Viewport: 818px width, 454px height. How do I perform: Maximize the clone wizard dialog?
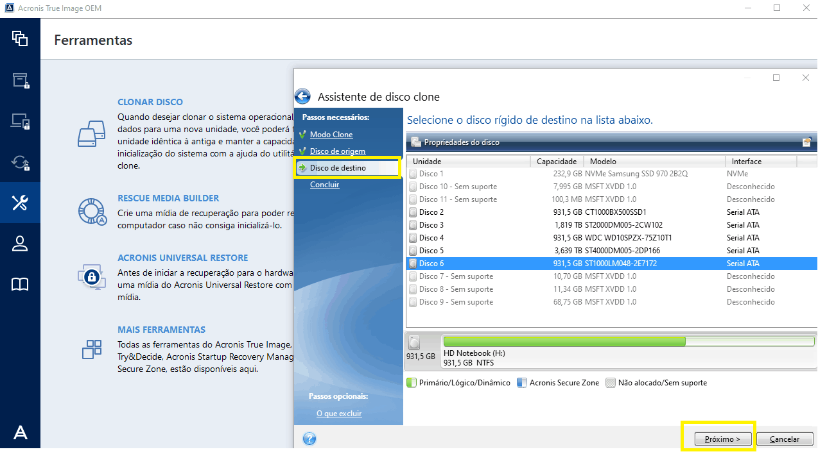pos(776,78)
